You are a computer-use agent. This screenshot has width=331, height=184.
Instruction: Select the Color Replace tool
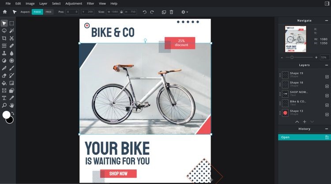click(11, 76)
